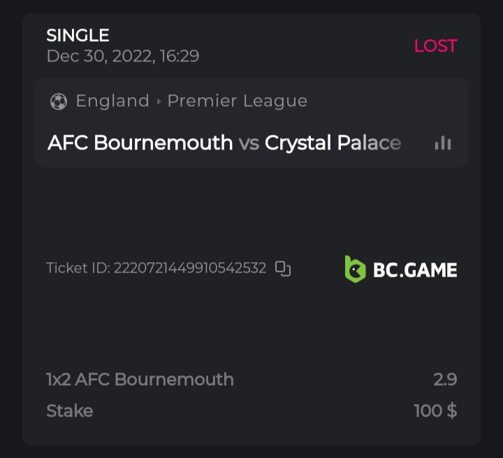503x458 pixels.
Task: Click the 'vs' text between teams
Action: [x=249, y=143]
